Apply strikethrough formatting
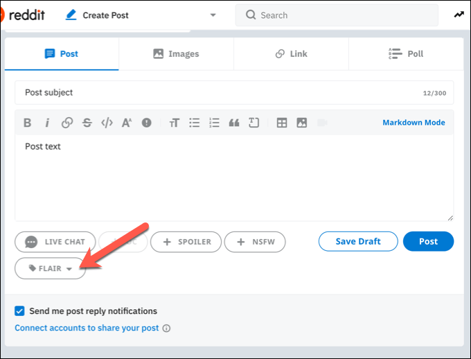The image size is (471, 359). [87, 123]
